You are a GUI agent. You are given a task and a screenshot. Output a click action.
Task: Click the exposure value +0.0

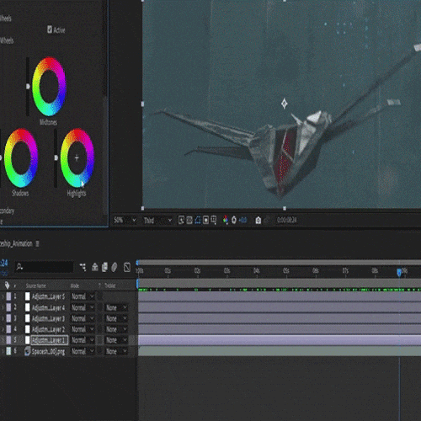[x=242, y=221]
